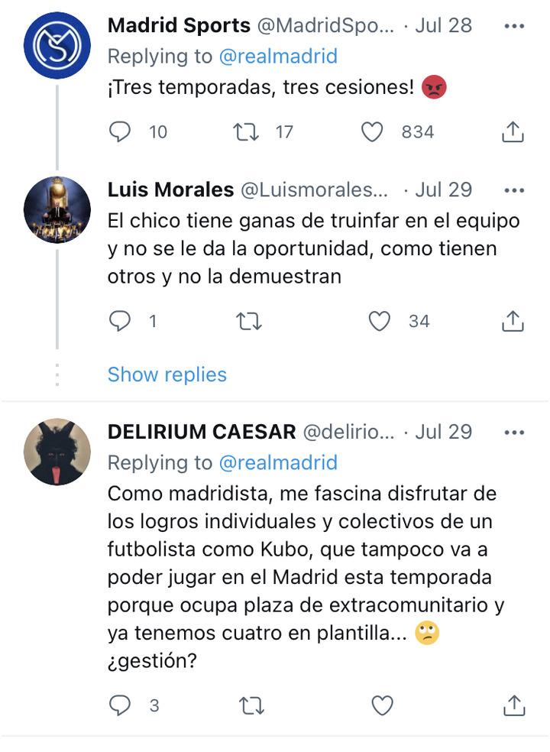Share the DELIRIUM CAESAR tweet
This screenshot has height=752, width=550.
[x=513, y=705]
